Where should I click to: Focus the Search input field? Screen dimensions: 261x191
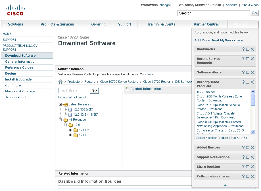214,13
